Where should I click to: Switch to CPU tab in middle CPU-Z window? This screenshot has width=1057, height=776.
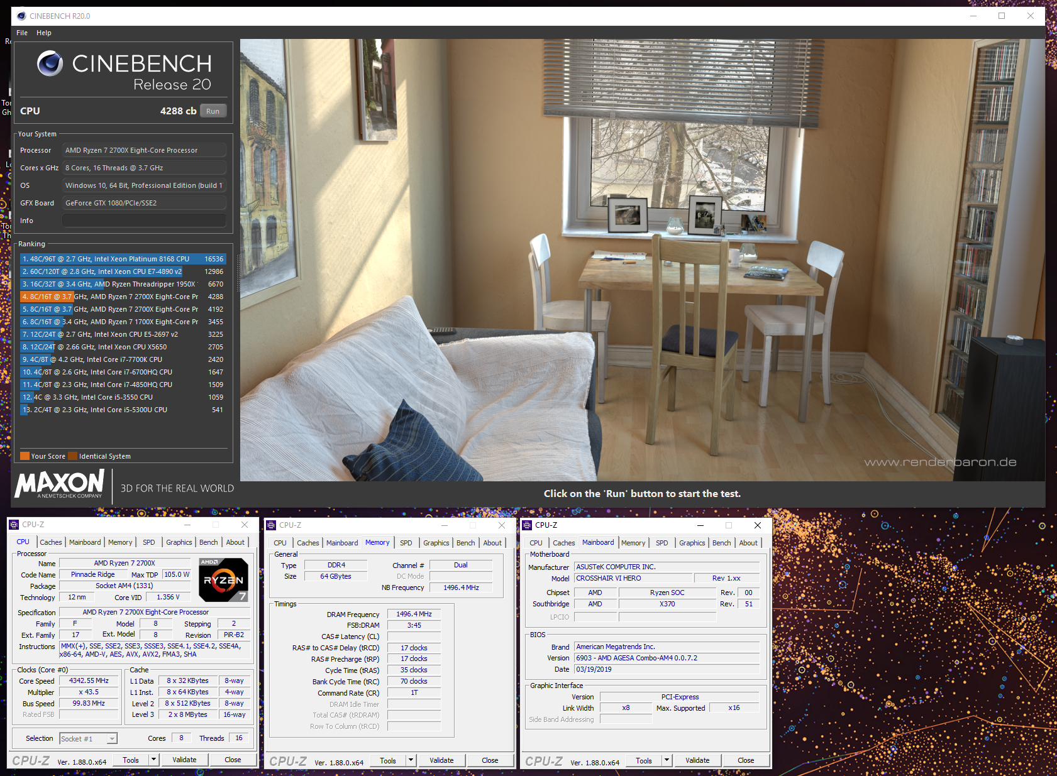[x=280, y=543]
